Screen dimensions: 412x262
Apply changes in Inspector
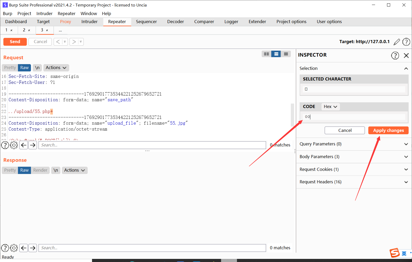click(388, 130)
